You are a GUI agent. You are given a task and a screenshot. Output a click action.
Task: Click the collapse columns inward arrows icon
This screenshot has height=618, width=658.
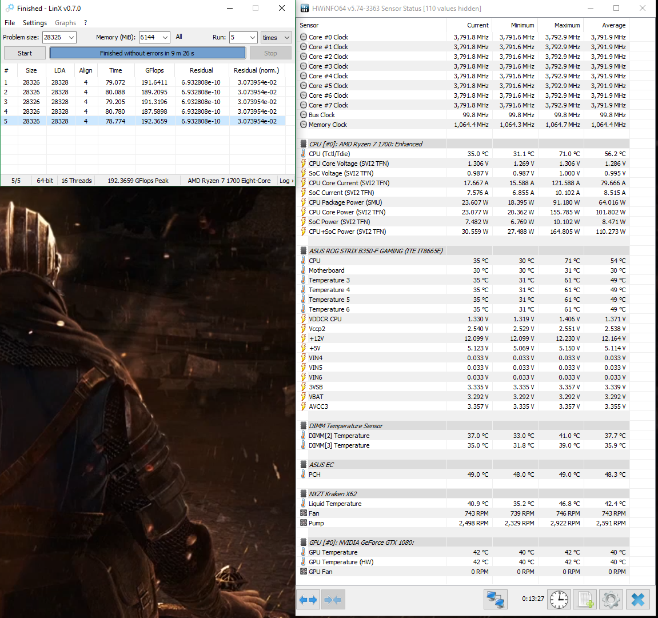click(x=333, y=600)
